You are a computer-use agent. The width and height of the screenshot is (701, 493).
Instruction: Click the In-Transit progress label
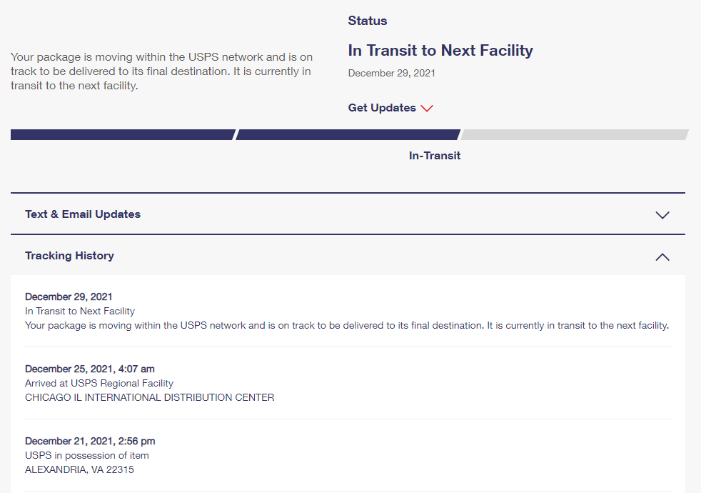[435, 156]
